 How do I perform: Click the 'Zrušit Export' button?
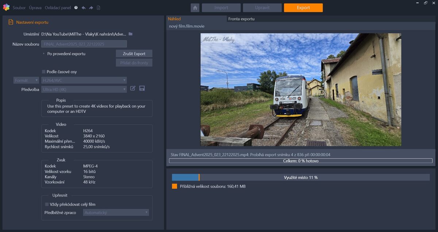coord(134,54)
